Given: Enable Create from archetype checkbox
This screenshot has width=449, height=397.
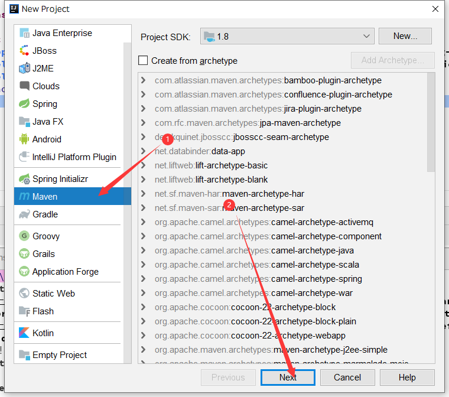Looking at the screenshot, I should coord(143,60).
